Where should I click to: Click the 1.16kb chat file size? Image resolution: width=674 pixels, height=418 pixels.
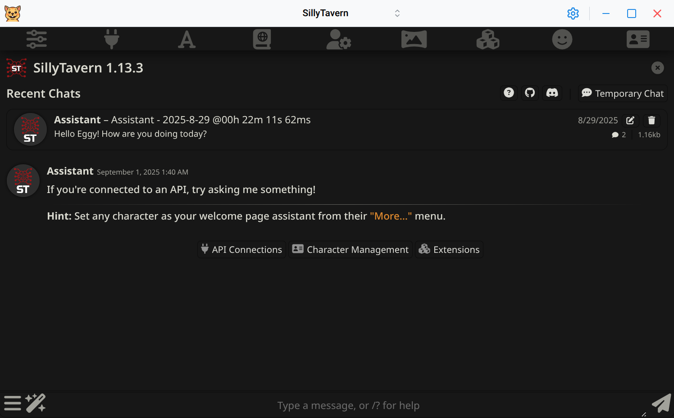tap(649, 135)
